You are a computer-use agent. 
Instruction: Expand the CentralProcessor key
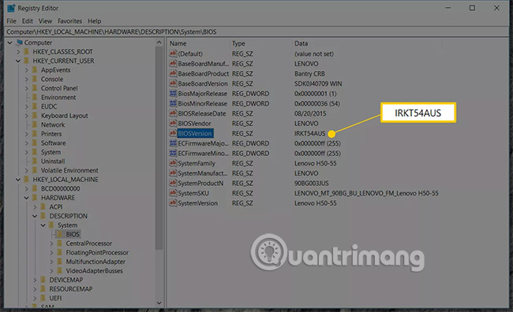click(51, 243)
